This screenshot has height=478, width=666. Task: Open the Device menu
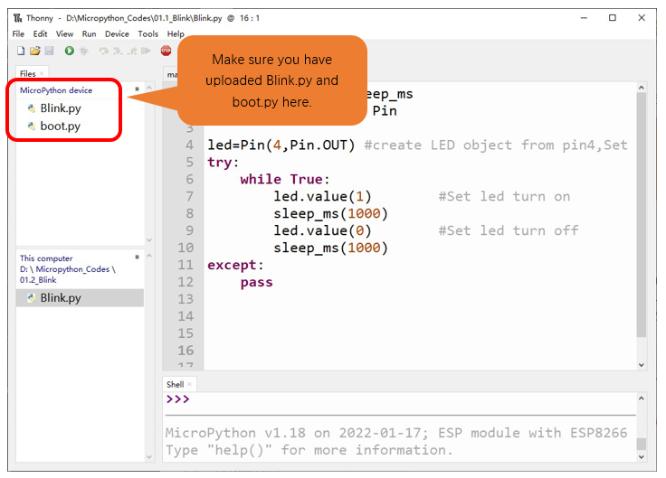(x=117, y=34)
